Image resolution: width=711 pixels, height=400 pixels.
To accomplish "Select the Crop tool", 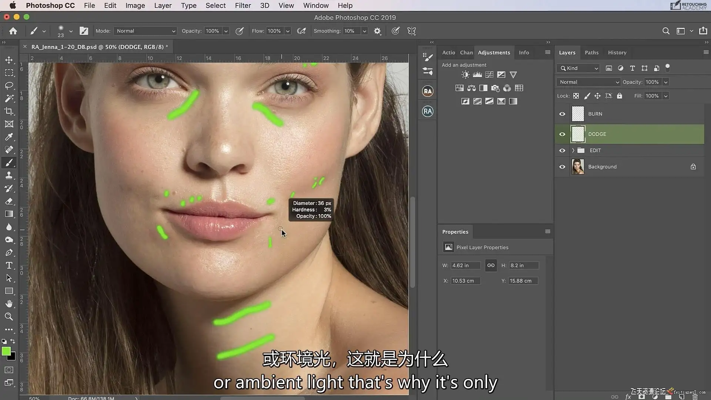I will (9, 111).
